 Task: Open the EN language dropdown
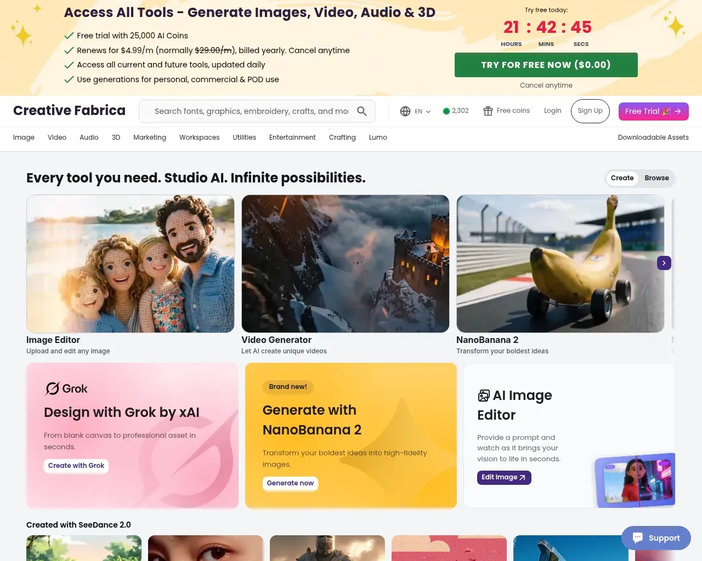coord(422,111)
